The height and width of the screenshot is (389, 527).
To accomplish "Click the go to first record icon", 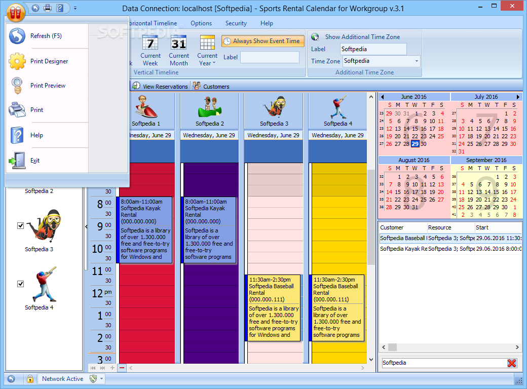I will pyautogui.click(x=93, y=368).
